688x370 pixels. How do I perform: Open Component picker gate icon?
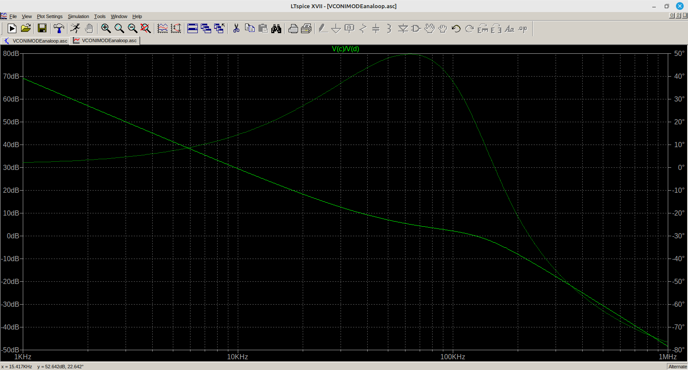pyautogui.click(x=416, y=28)
